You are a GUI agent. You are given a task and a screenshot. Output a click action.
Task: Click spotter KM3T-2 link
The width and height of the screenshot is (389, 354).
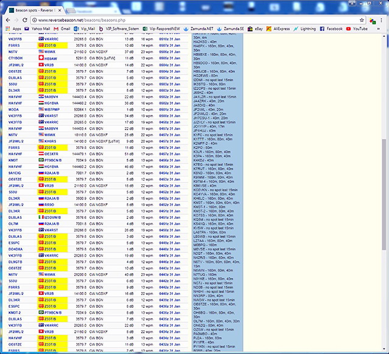coord(15,313)
